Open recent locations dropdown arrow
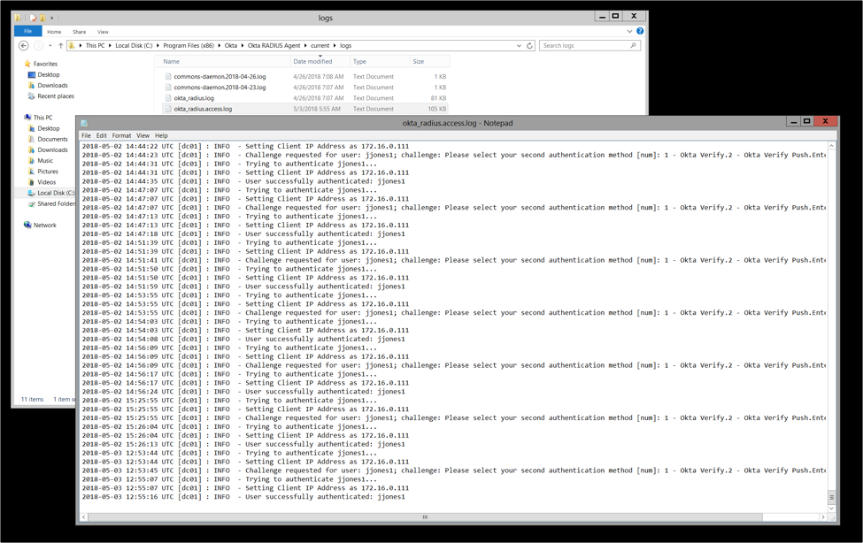Viewport: 863px width, 543px height. (x=51, y=46)
